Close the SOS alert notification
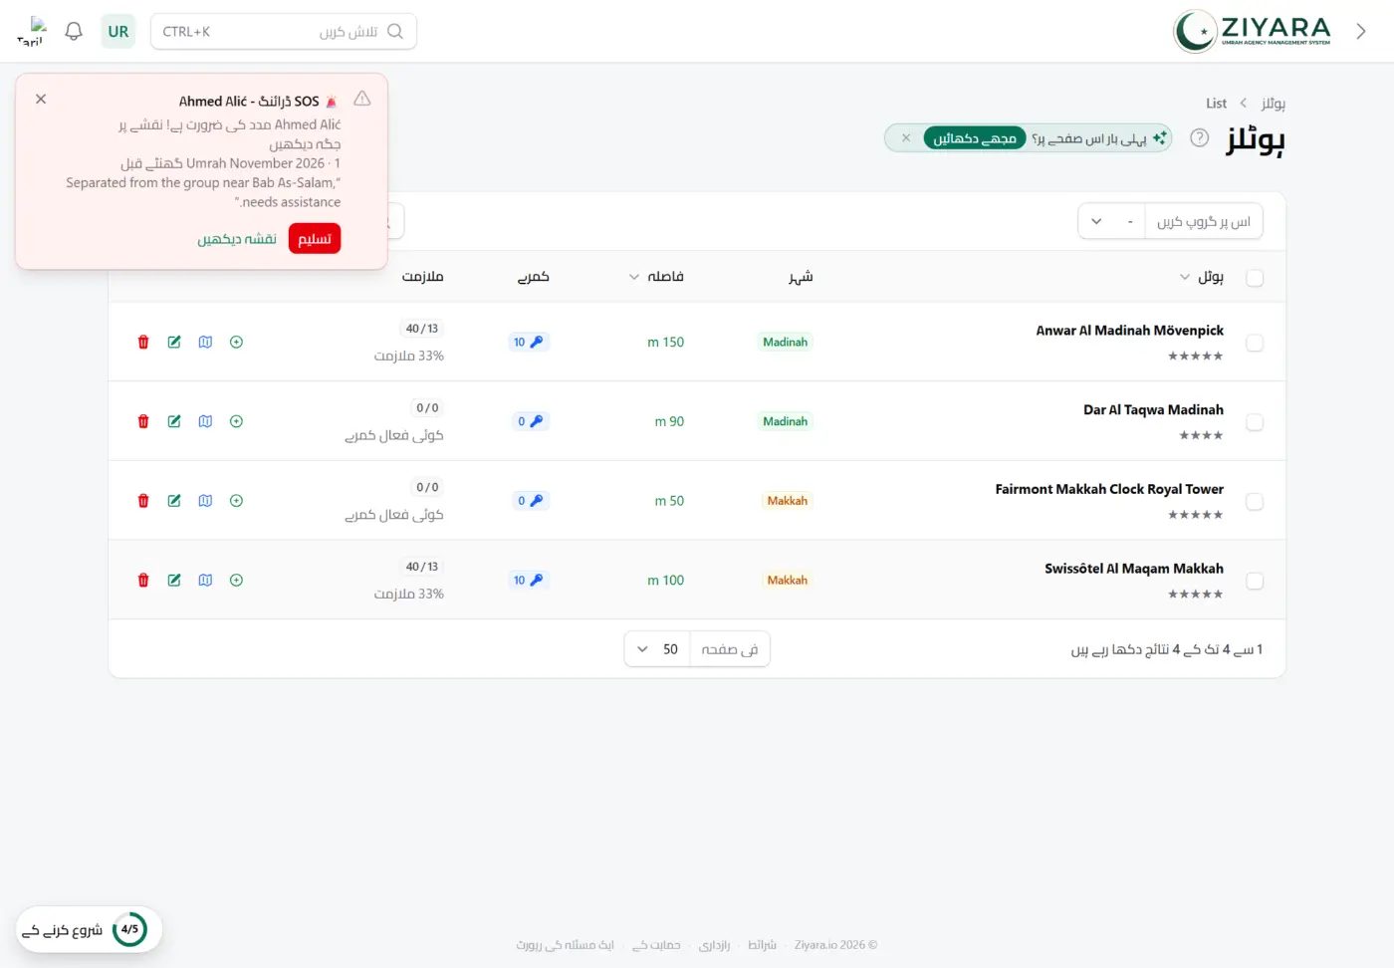Viewport: 1394px width, 968px height. [41, 99]
